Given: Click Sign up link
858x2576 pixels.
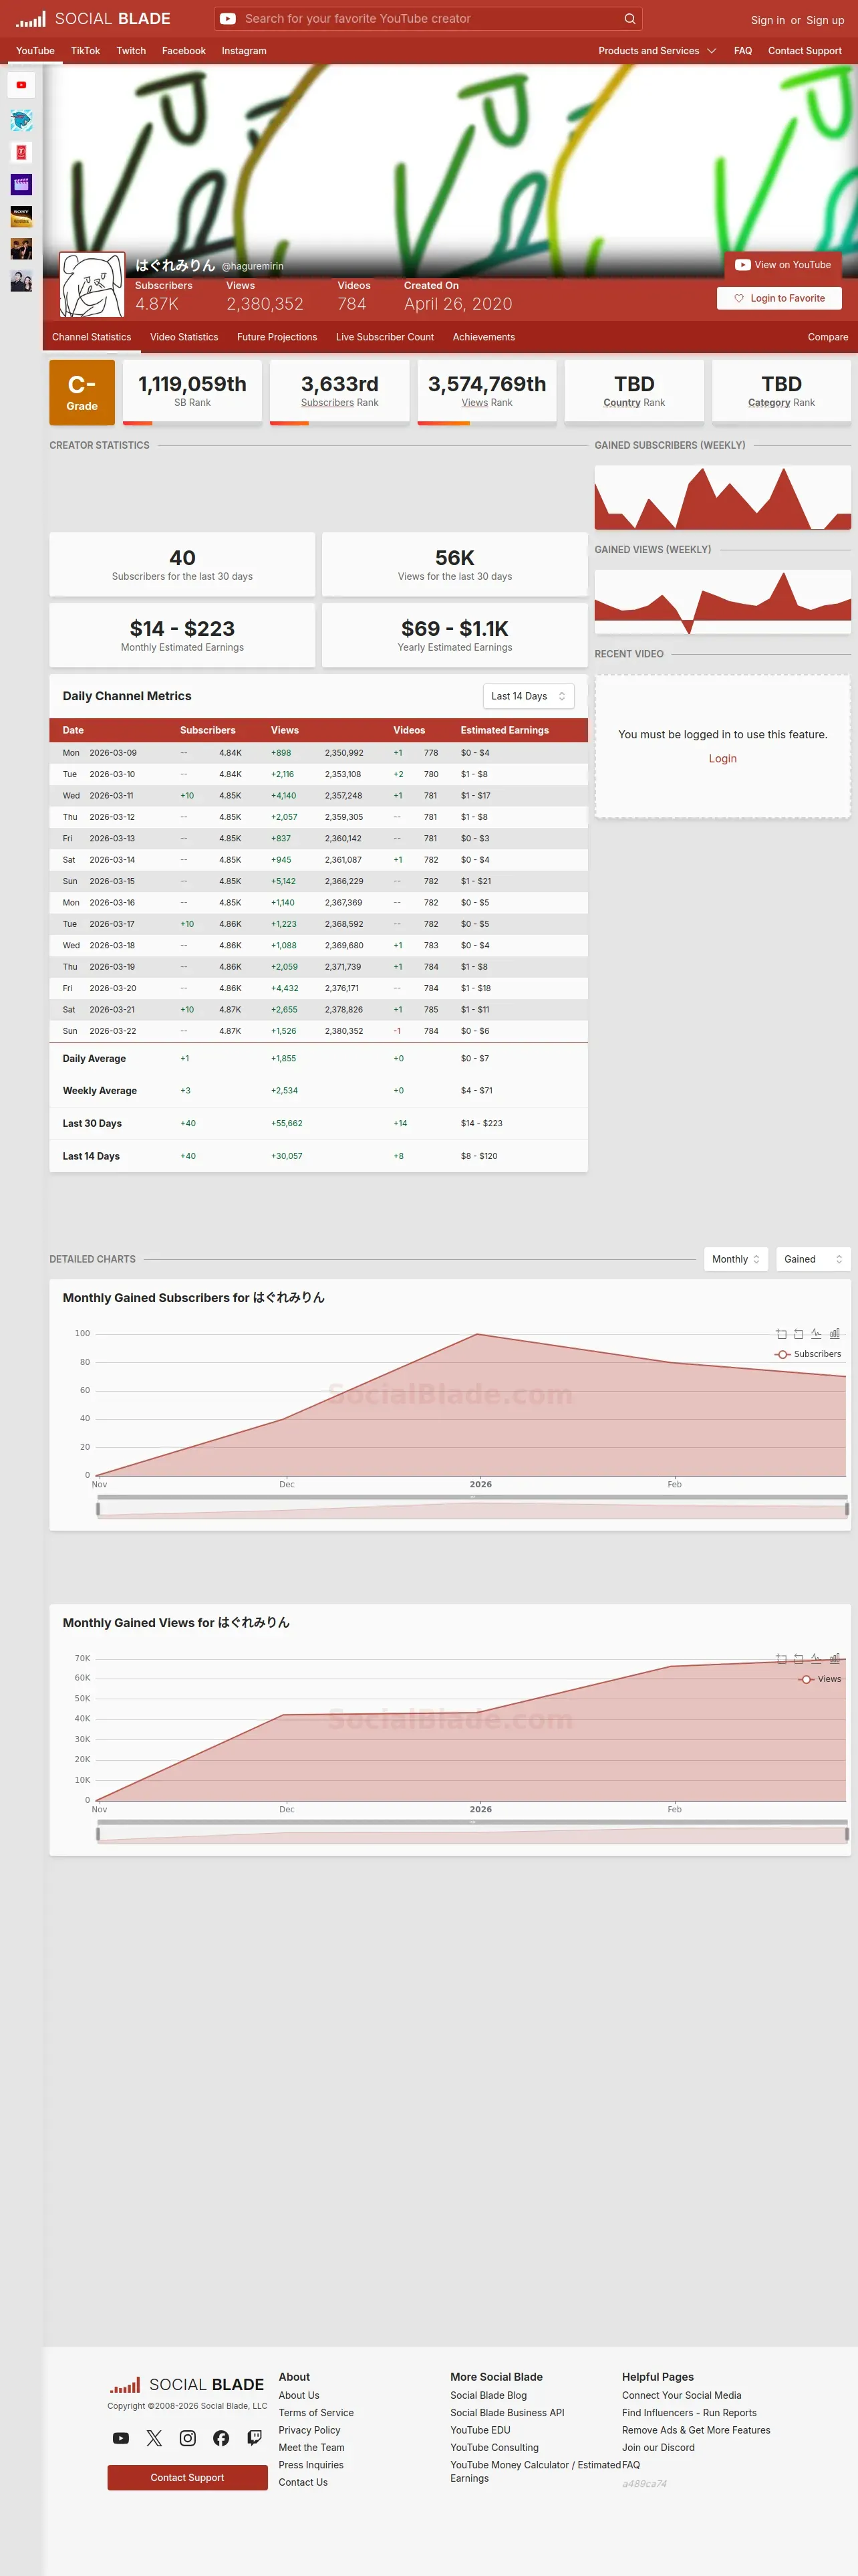Looking at the screenshot, I should point(825,20).
